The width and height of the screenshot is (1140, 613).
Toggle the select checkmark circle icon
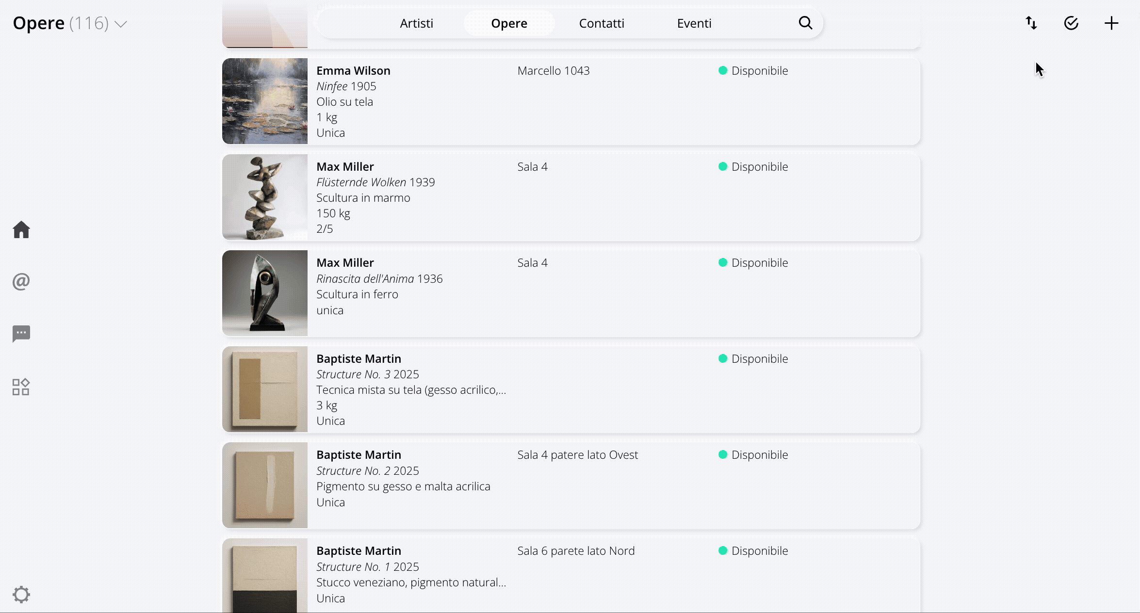click(1071, 23)
